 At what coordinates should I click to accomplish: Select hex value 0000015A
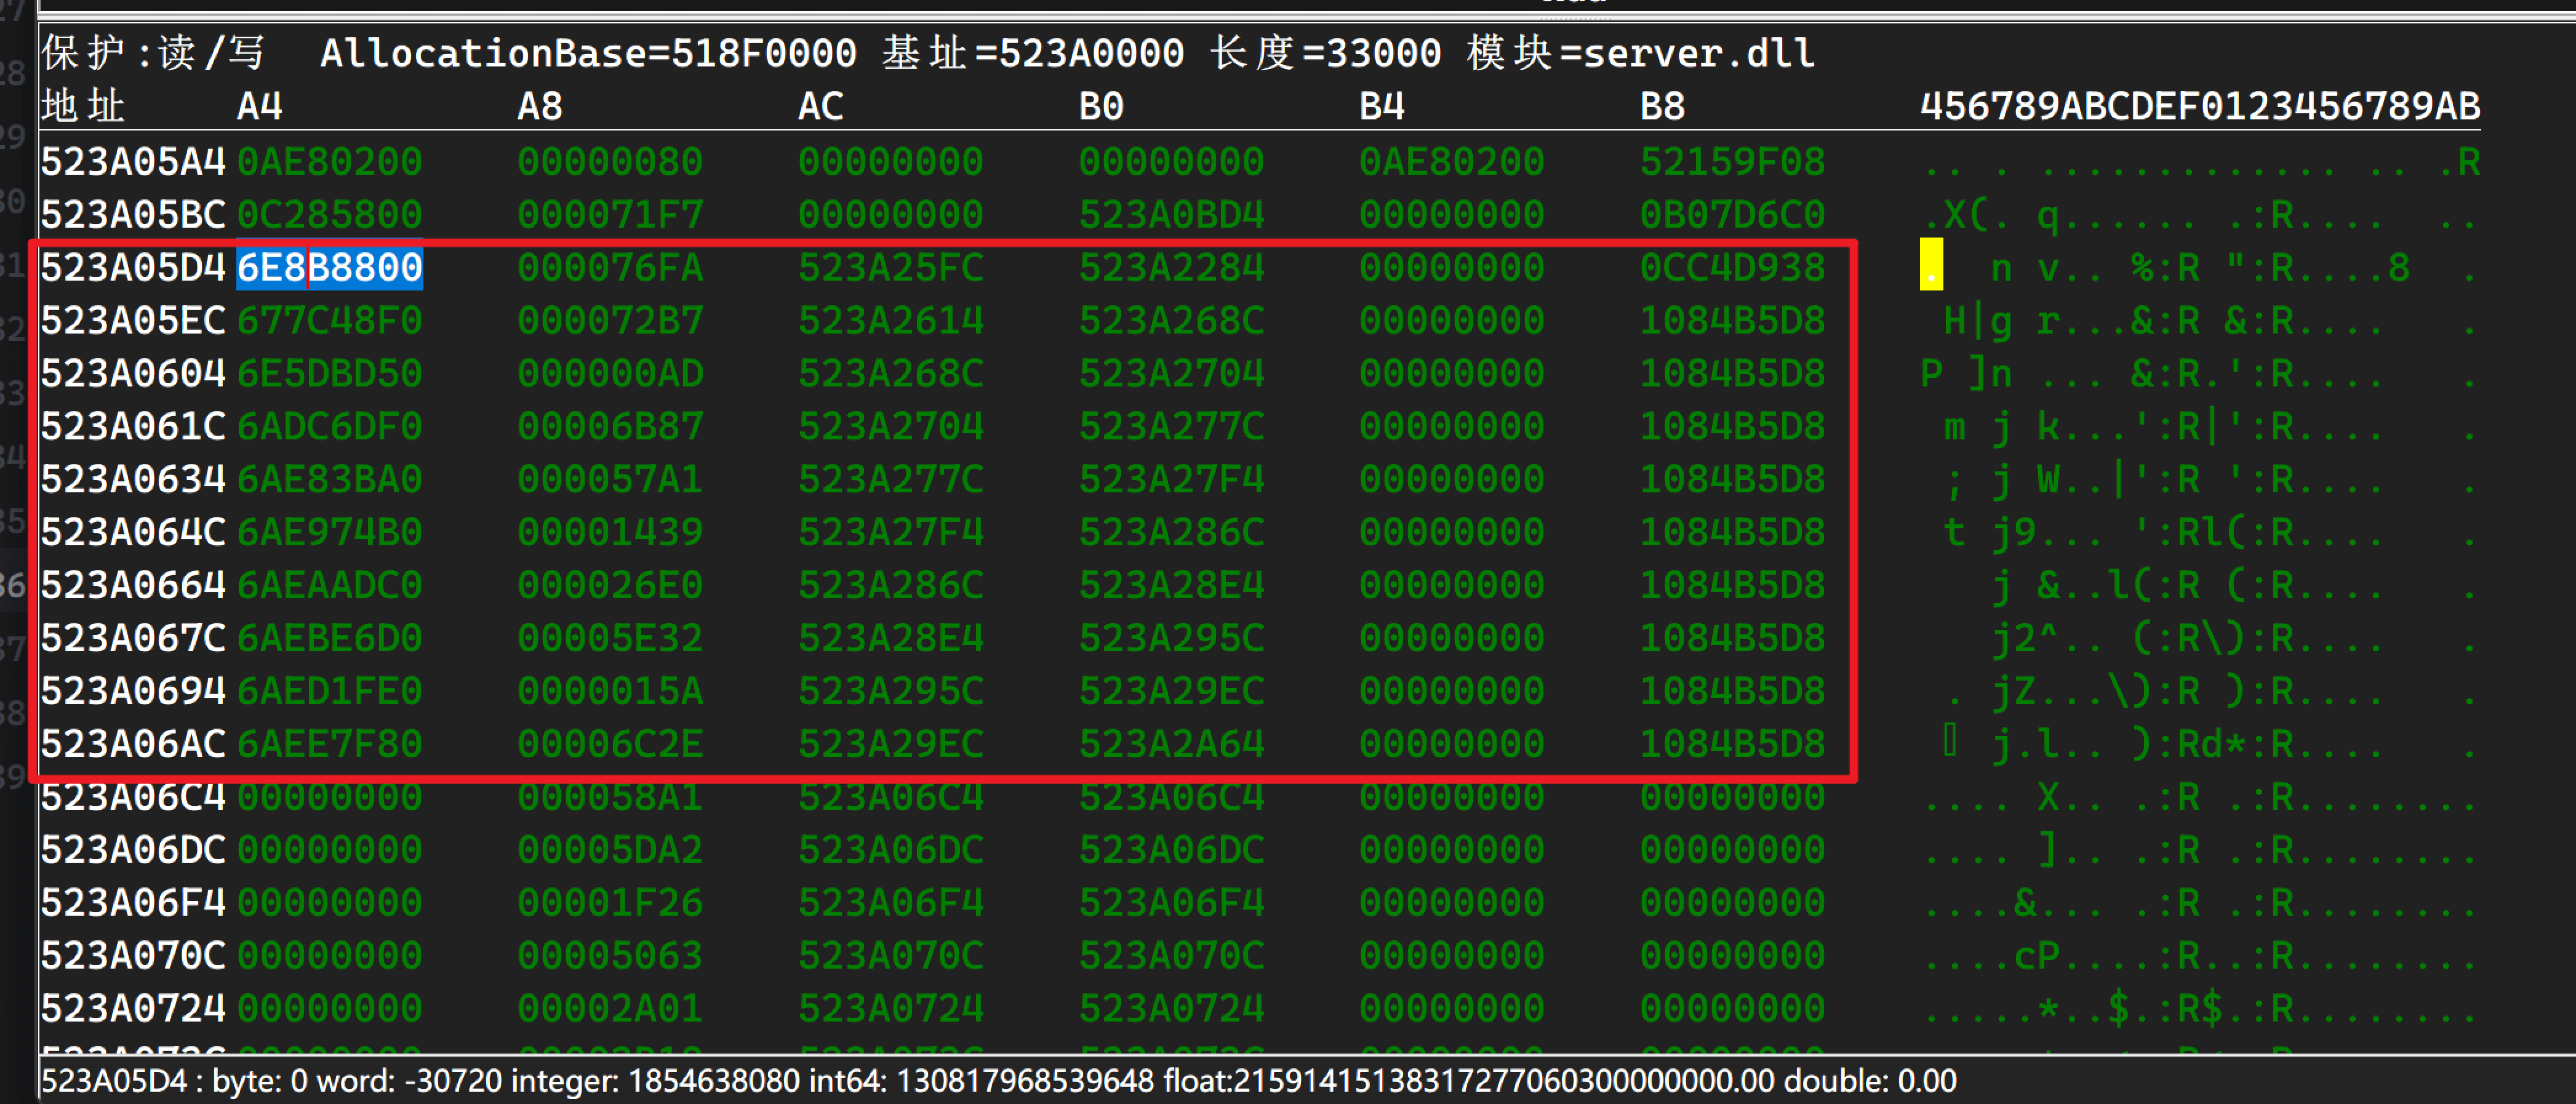[609, 691]
